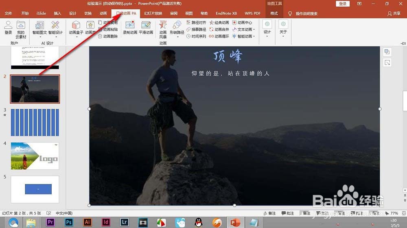Click the vertical scrollbar thumb of the slide pane

[x=405, y=101]
